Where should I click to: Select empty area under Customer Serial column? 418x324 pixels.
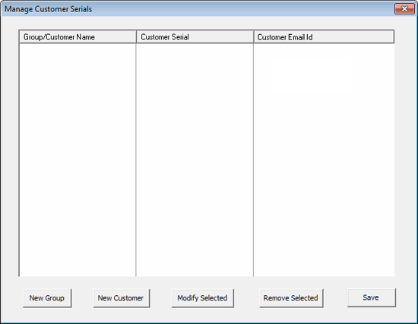point(195,160)
